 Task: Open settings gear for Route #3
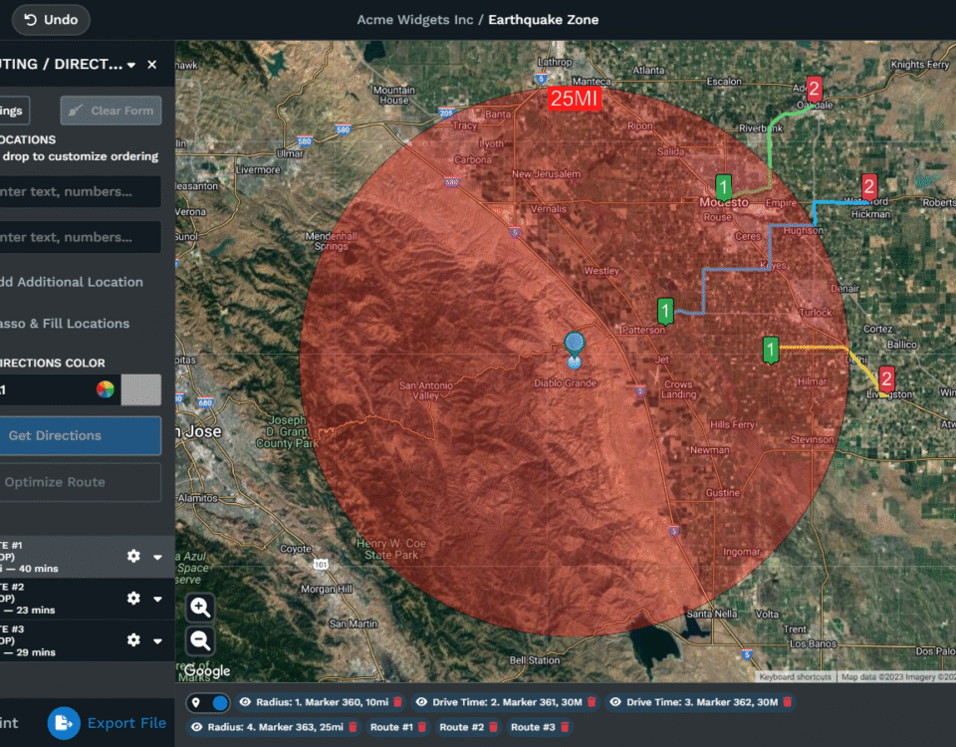pyautogui.click(x=133, y=639)
